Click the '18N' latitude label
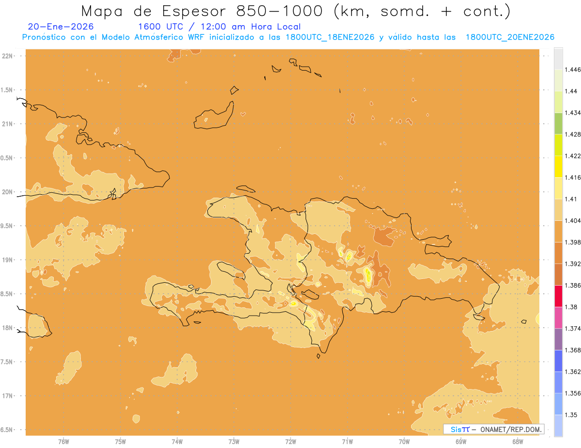Screen dimensions: 581x448 [x=8, y=328]
